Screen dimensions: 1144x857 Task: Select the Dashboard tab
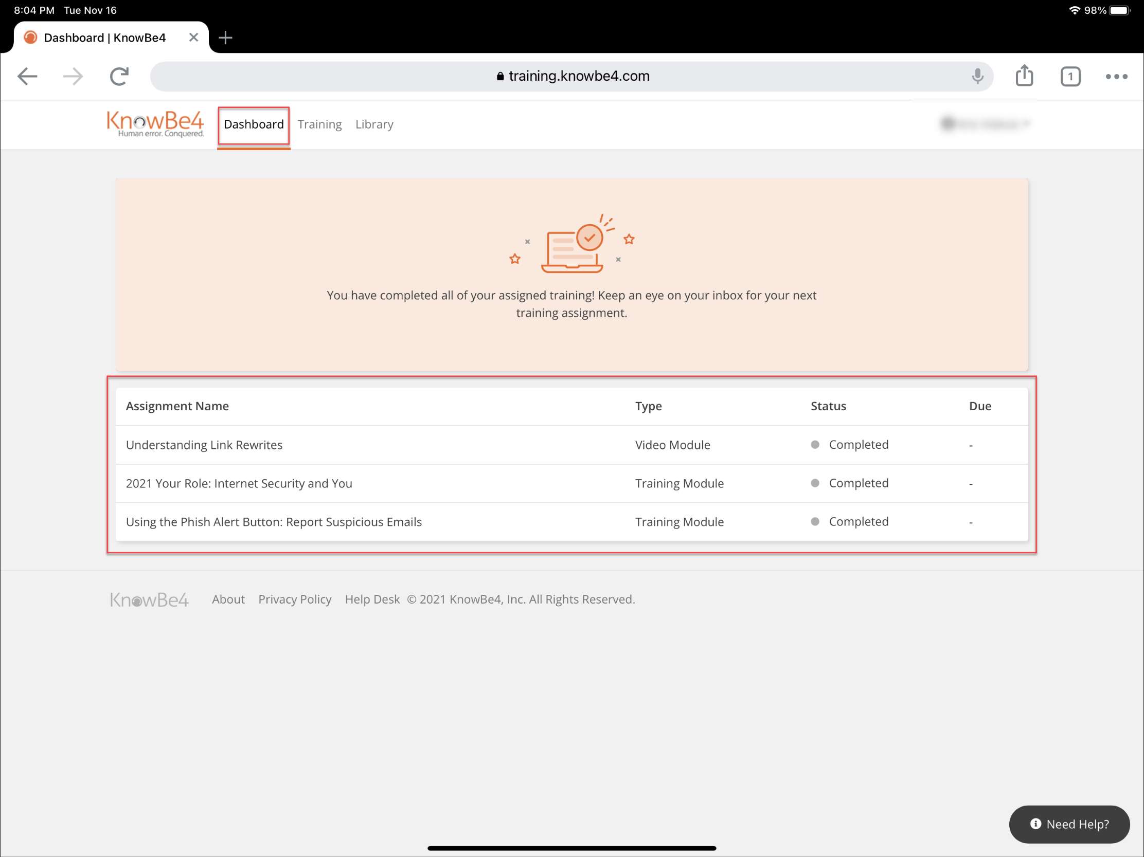pos(254,124)
